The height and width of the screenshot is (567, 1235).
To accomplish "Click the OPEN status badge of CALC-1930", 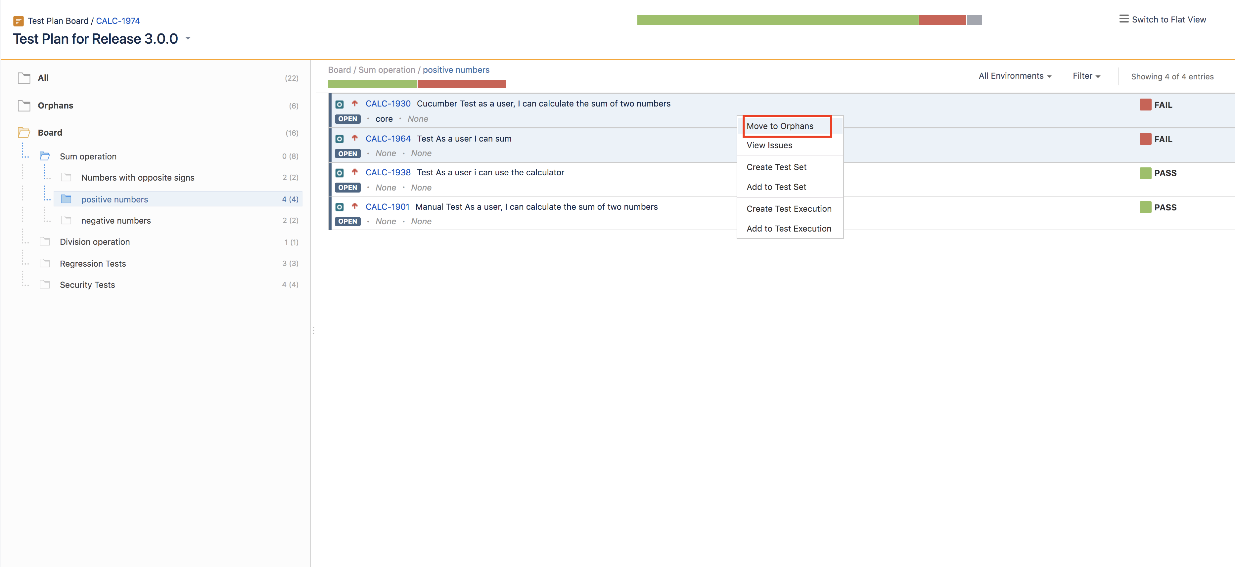I will [347, 119].
